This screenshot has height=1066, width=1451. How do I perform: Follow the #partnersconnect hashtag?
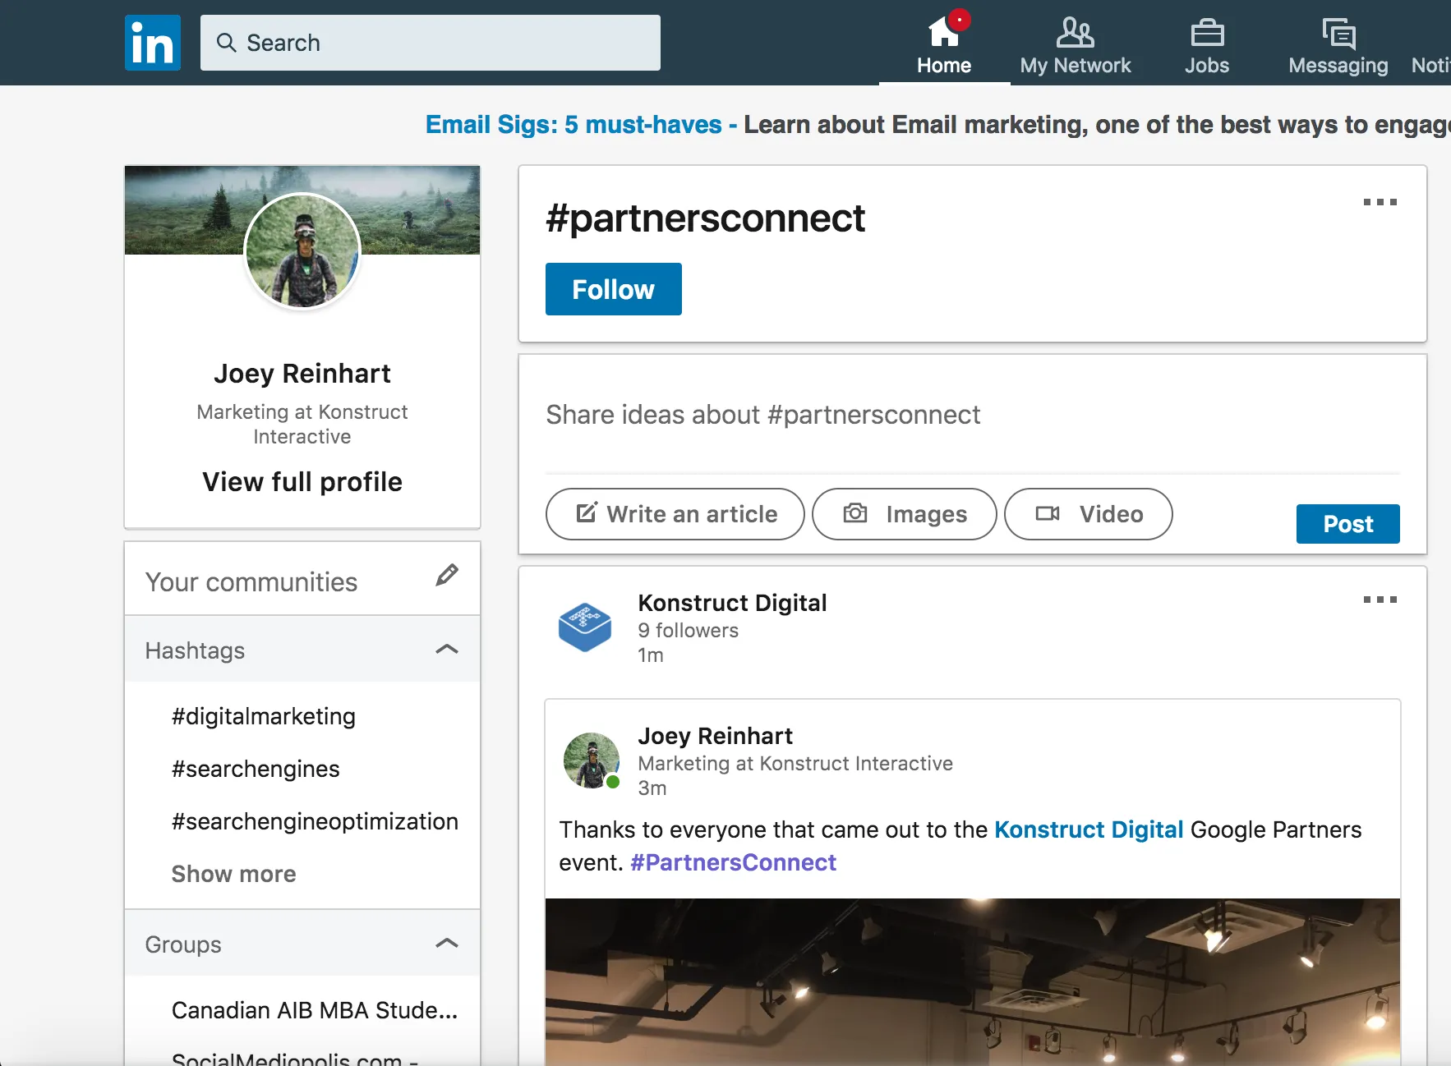[x=614, y=289]
